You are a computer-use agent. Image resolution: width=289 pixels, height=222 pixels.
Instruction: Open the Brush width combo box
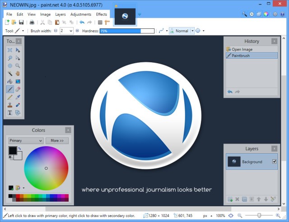coord(66,31)
